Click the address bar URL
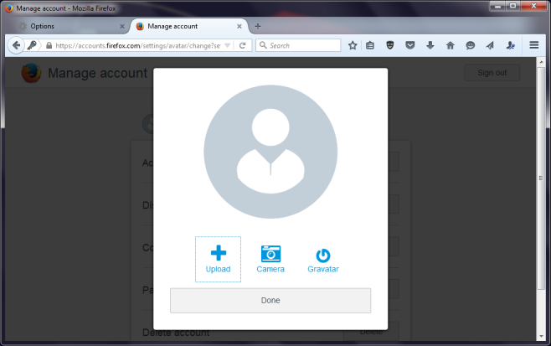Viewport: 551px width, 346px height. coord(137,45)
